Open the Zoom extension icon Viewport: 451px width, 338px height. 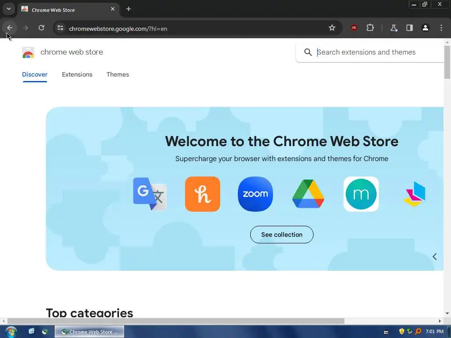coord(255,194)
